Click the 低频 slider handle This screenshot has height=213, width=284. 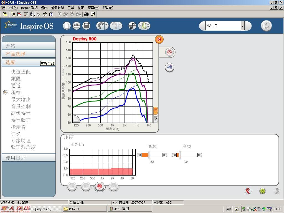click(149, 155)
